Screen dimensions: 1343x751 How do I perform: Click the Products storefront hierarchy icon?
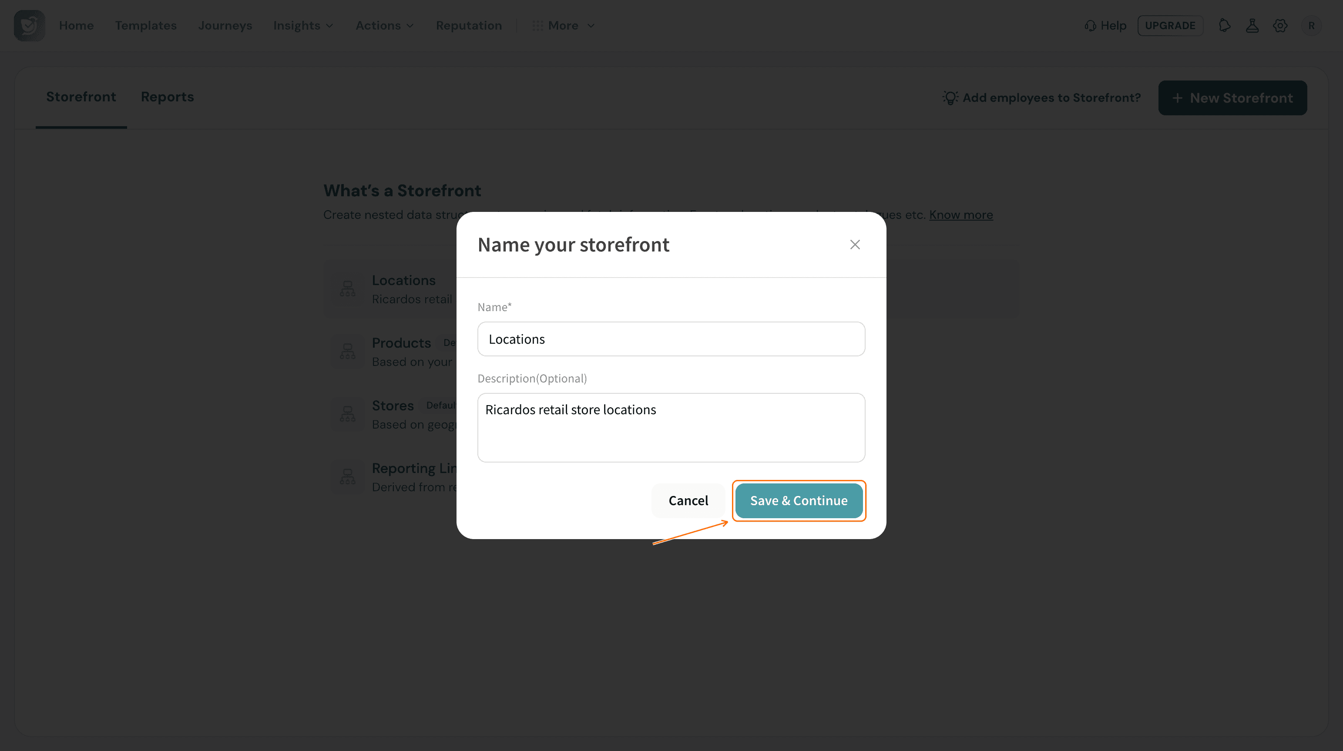[348, 351]
